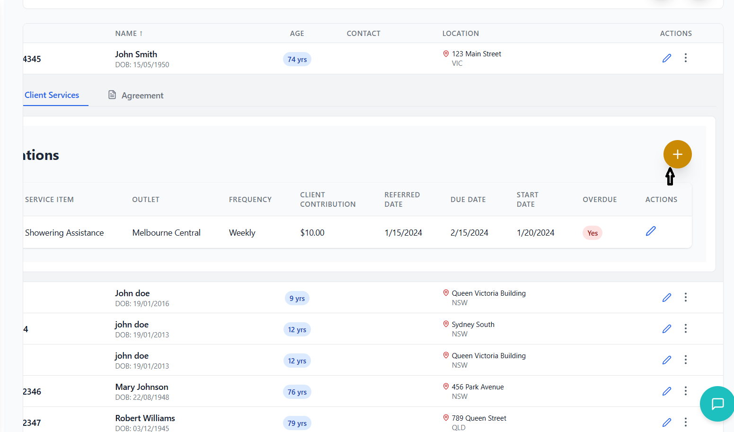The image size is (734, 432).
Task: Edit the Mary Johnson client record
Action: [x=666, y=391]
